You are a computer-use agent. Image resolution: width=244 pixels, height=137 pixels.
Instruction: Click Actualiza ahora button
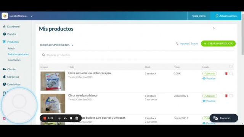coord(226,16)
